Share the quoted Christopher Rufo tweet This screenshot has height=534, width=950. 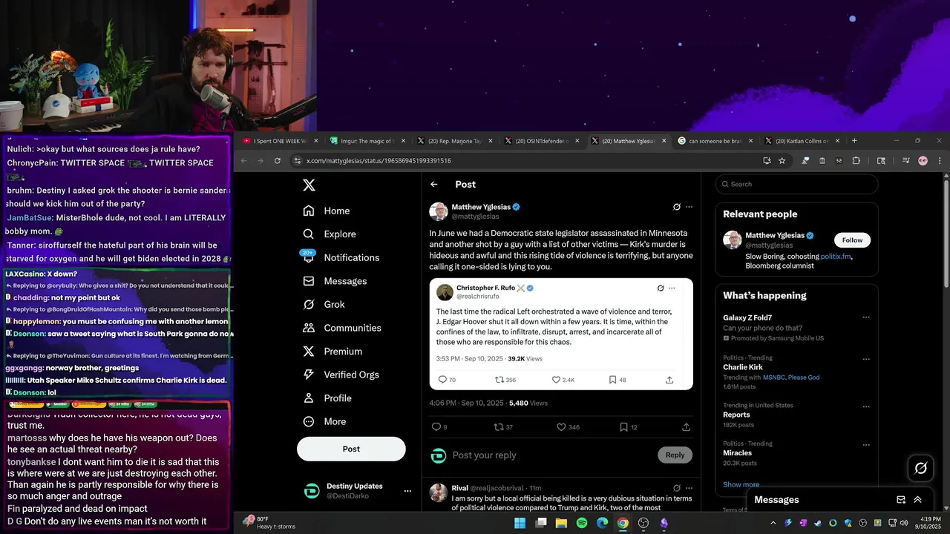[669, 380]
